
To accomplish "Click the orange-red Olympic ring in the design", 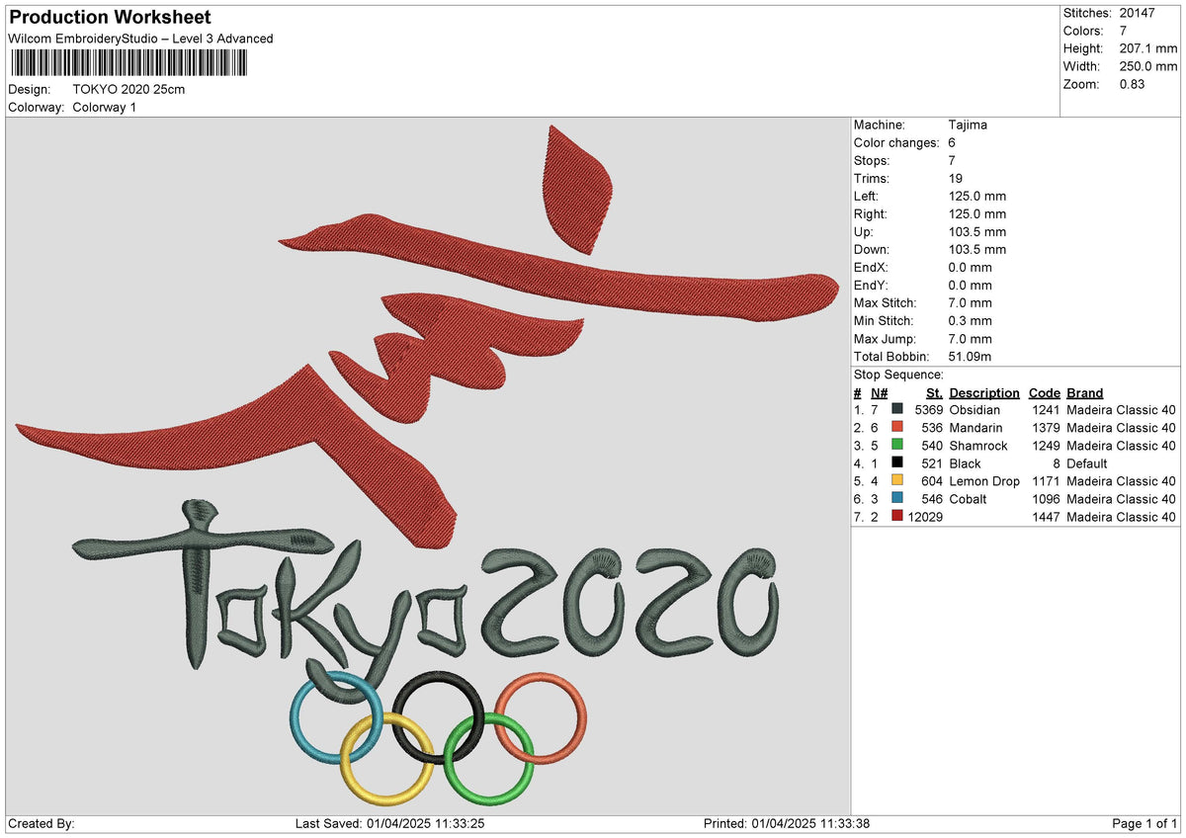I will (541, 718).
